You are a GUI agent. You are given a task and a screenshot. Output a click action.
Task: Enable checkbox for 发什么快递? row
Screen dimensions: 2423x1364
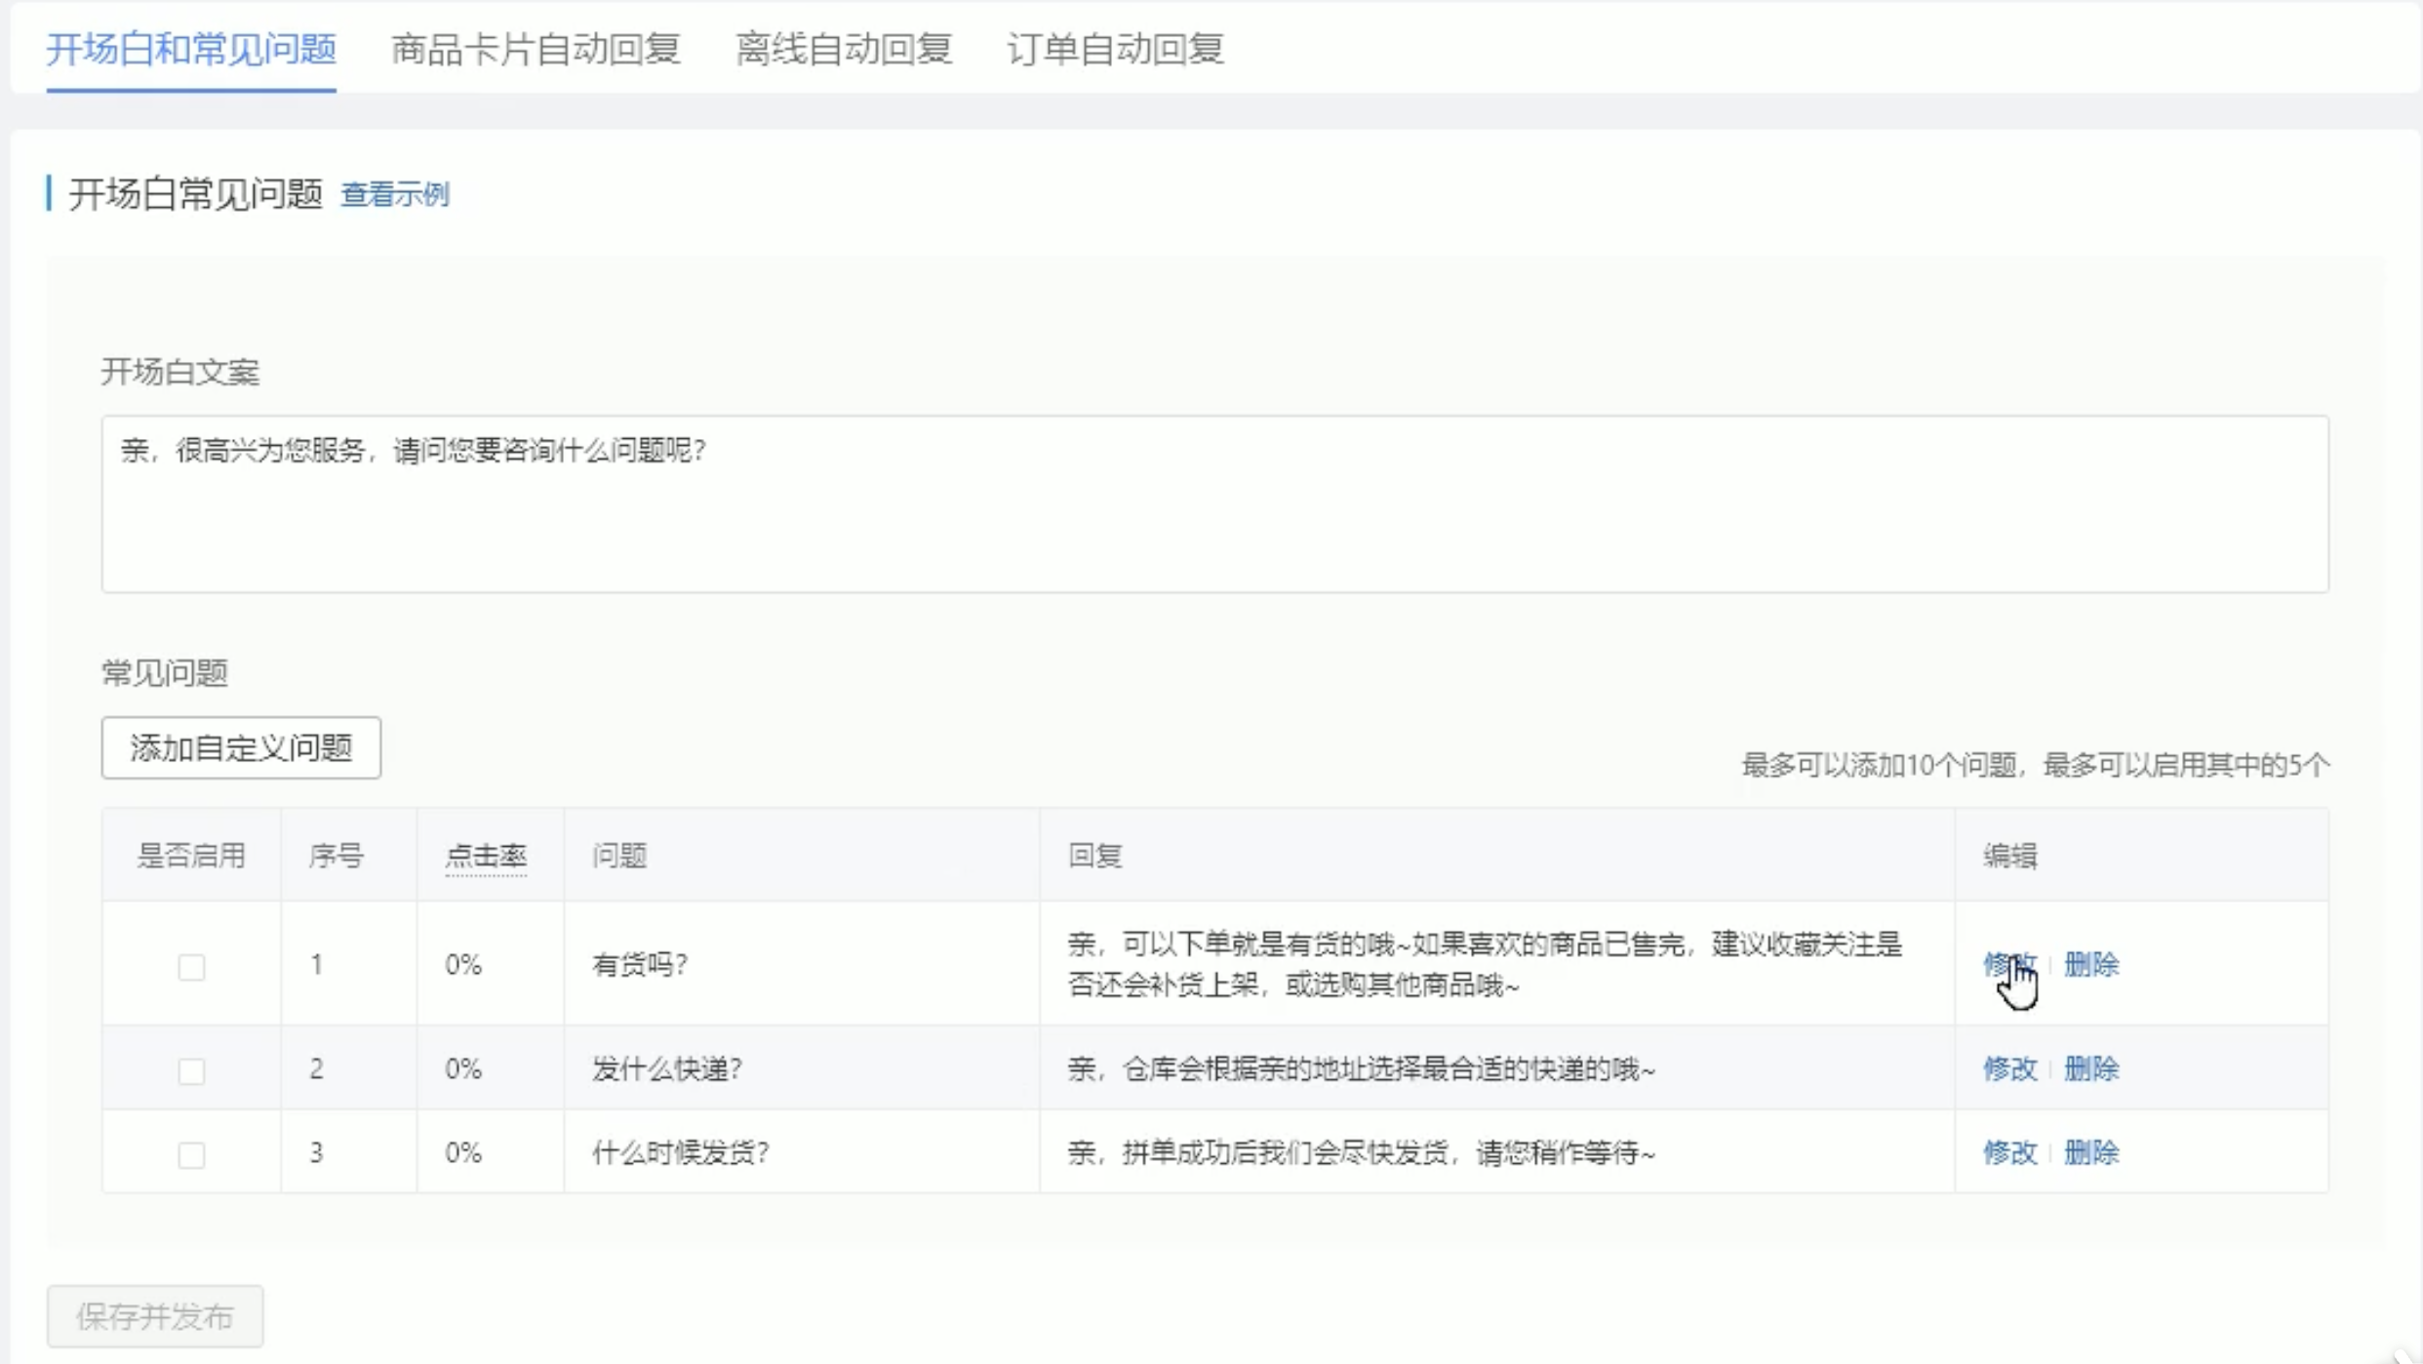coord(191,1070)
